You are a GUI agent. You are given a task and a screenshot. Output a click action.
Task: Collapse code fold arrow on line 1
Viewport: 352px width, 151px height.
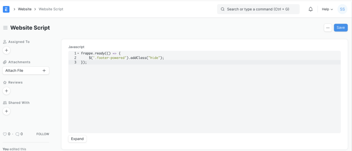[78, 53]
